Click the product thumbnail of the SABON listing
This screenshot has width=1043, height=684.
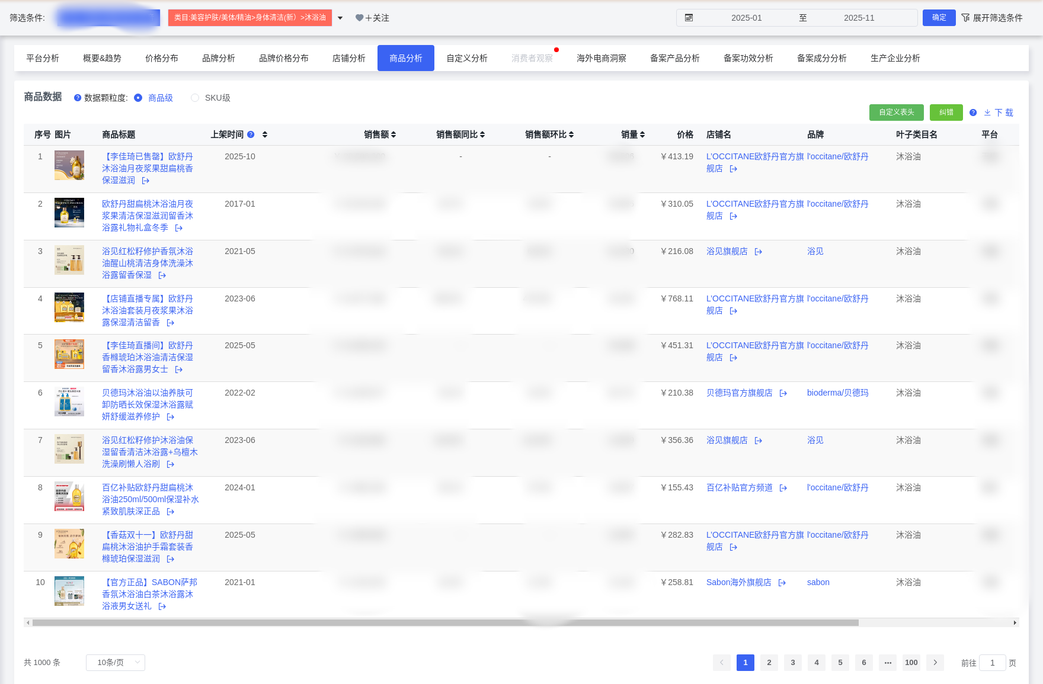69,591
